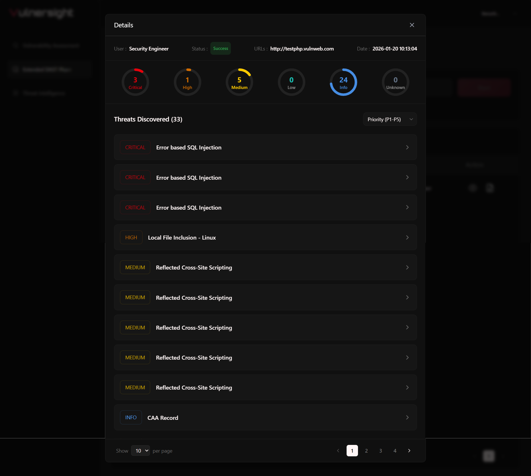Click the Local File Inclusion - Linux title
This screenshot has width=531, height=476.
[x=182, y=238]
